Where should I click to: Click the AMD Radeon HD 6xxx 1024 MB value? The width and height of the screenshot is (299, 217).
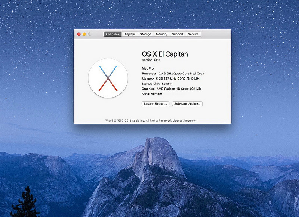click(x=179, y=89)
